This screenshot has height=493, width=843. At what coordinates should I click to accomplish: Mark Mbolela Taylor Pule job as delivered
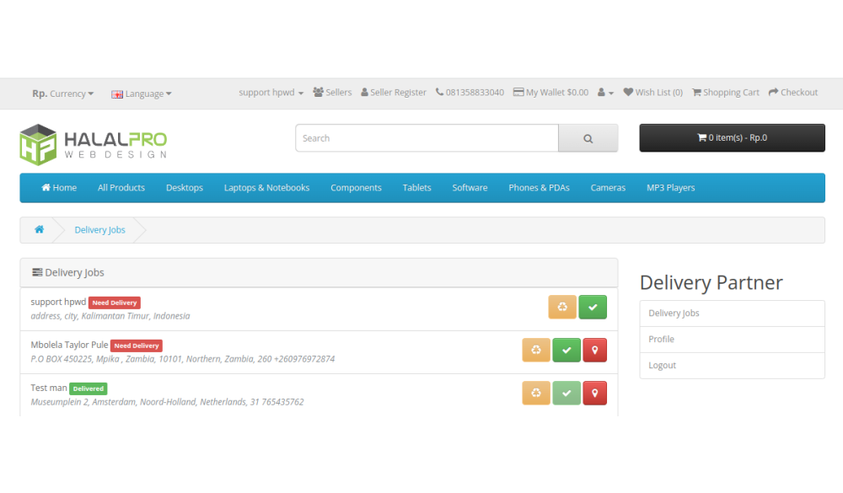(566, 350)
